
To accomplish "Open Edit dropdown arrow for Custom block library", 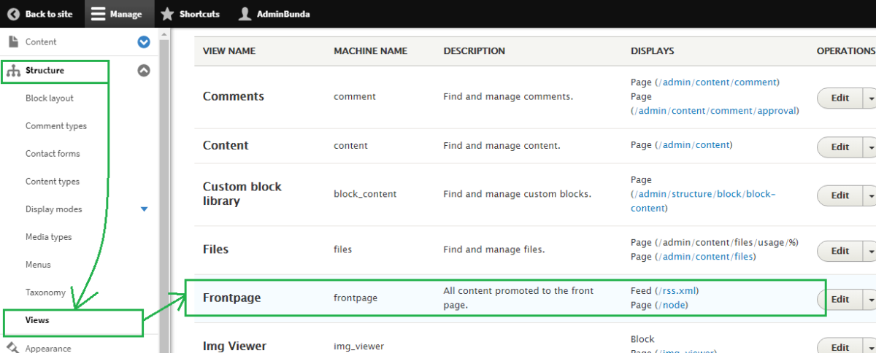I will tap(870, 195).
